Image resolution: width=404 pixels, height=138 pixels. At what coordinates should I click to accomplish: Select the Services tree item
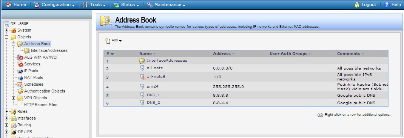click(32, 64)
